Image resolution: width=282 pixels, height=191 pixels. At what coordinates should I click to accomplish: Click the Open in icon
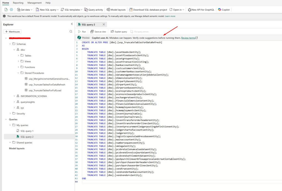(171, 10)
